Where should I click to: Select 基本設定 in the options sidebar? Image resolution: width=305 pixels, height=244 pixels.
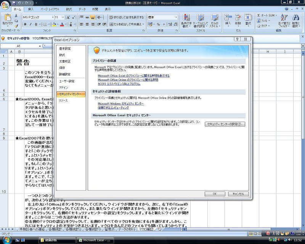(x=71, y=49)
